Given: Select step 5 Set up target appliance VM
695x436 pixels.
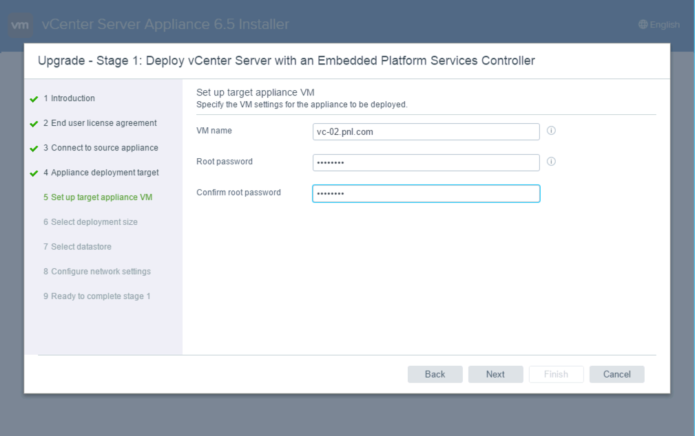Looking at the screenshot, I should pos(98,197).
